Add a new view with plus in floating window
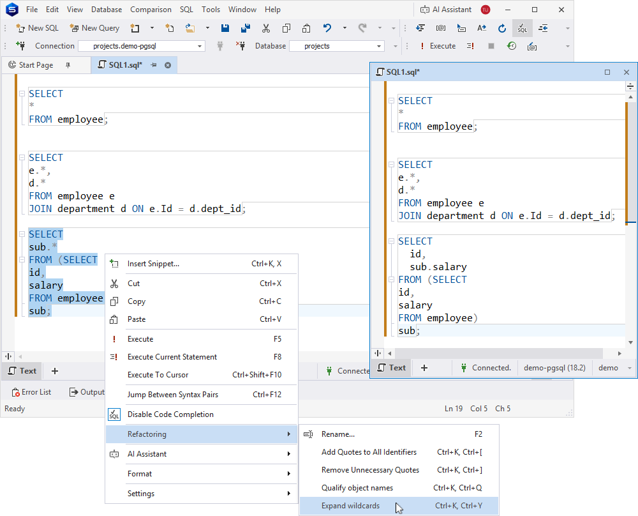The image size is (638, 516). (424, 368)
